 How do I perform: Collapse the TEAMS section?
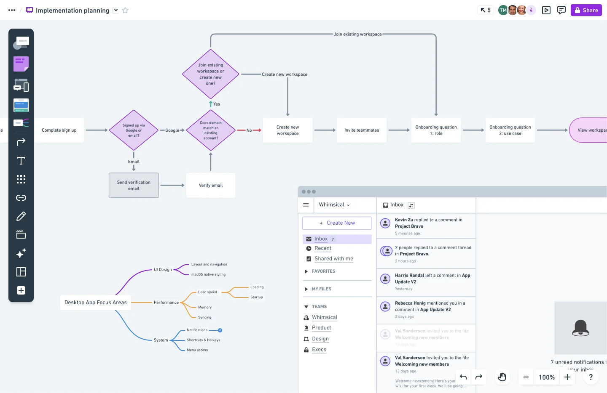click(x=306, y=307)
